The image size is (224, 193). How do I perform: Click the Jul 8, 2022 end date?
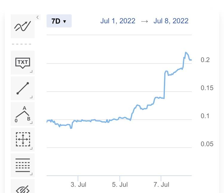(171, 21)
